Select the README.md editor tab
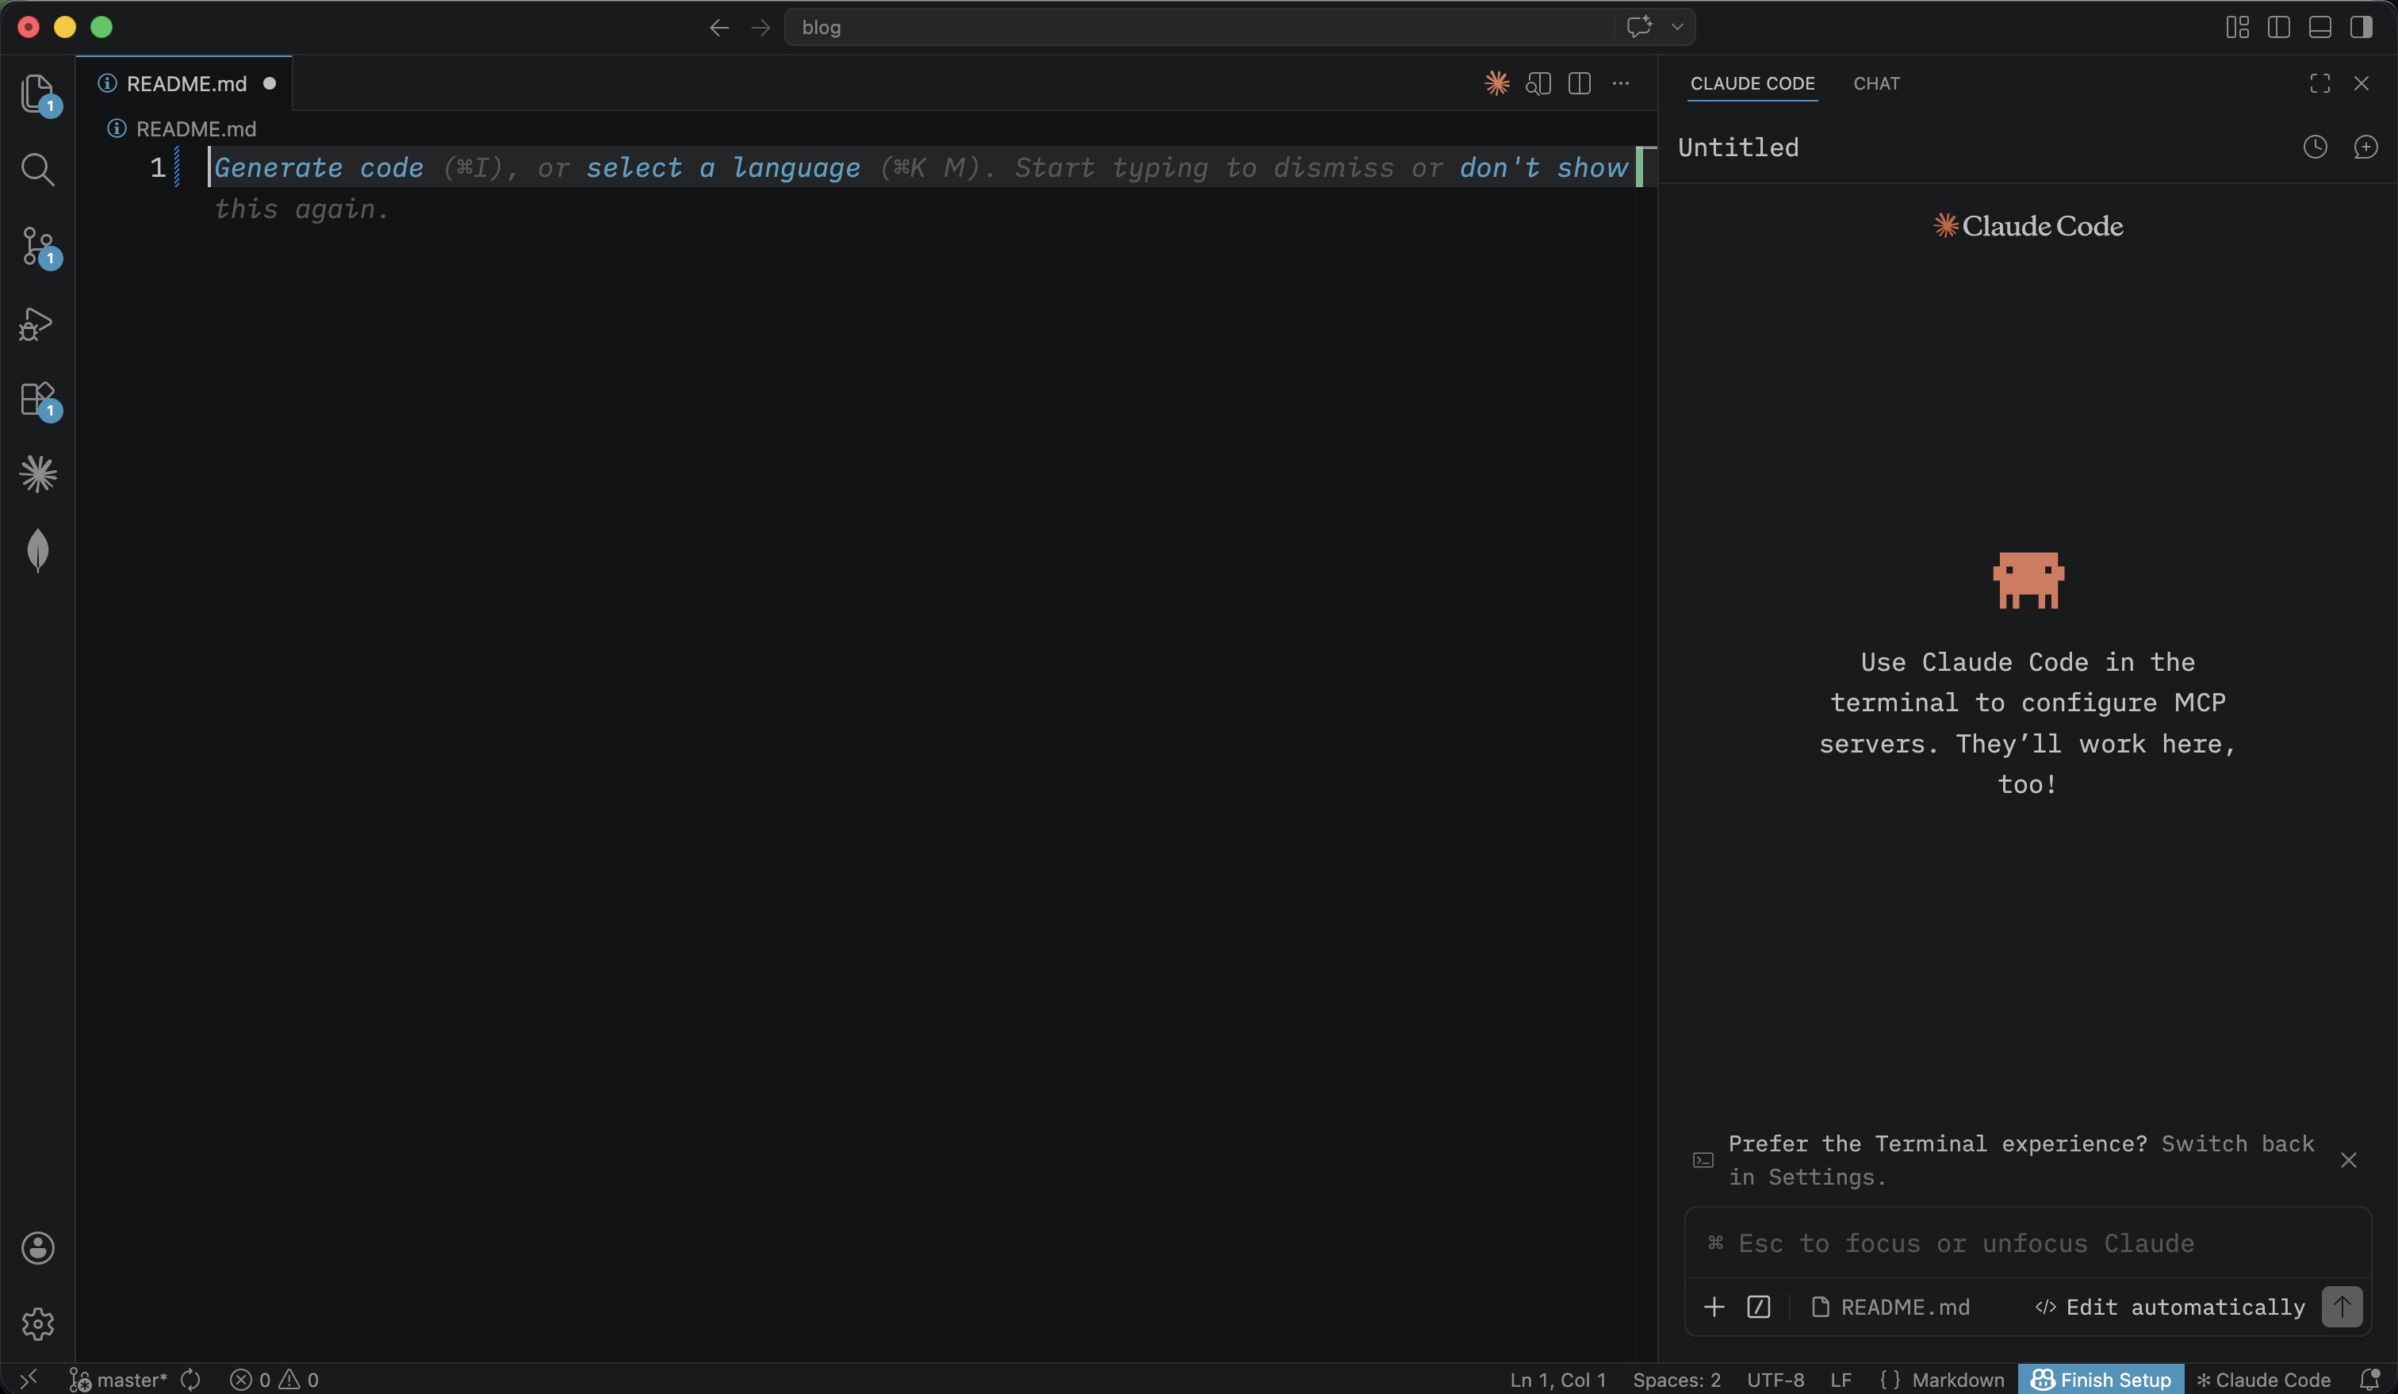This screenshot has height=1394, width=2398. coord(186,84)
